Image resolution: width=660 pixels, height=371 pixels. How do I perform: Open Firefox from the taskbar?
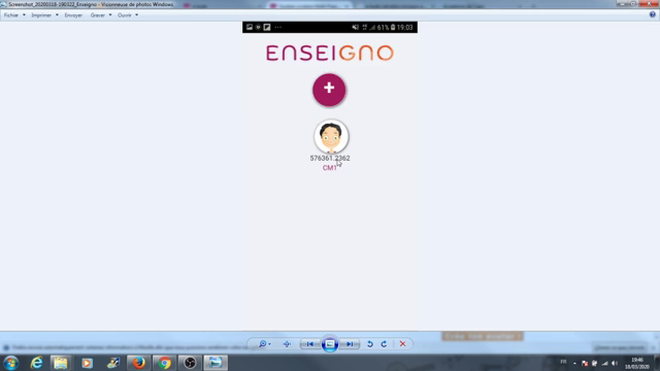(138, 363)
